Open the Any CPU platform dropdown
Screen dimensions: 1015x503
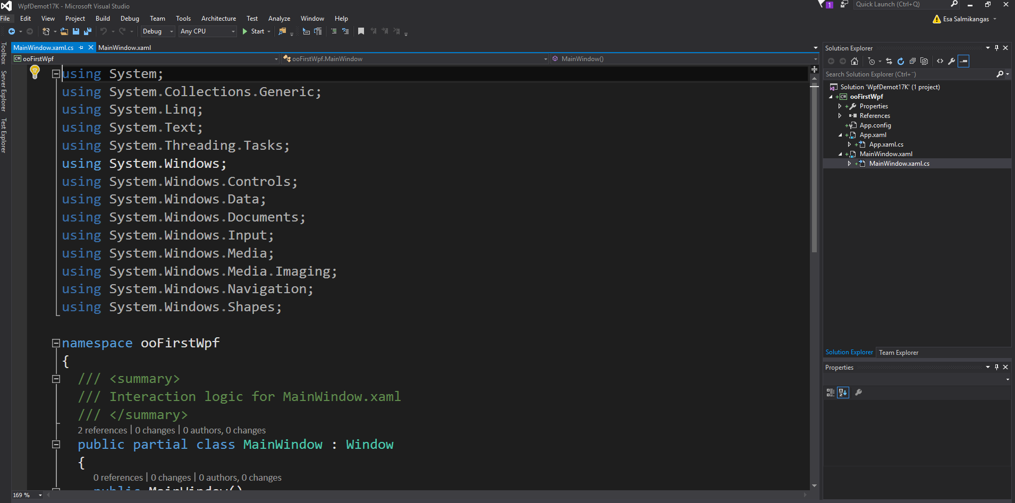click(x=207, y=31)
